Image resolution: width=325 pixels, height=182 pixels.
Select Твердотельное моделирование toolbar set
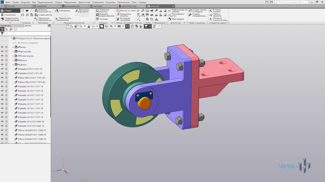[10, 19]
